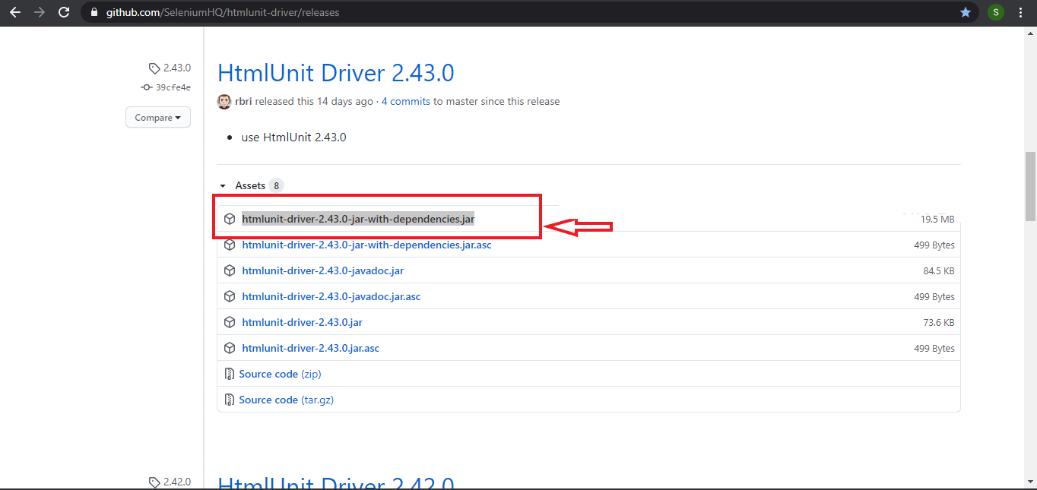This screenshot has height=490, width=1037.
Task: Visit rbri's profile link
Action: [x=243, y=101]
